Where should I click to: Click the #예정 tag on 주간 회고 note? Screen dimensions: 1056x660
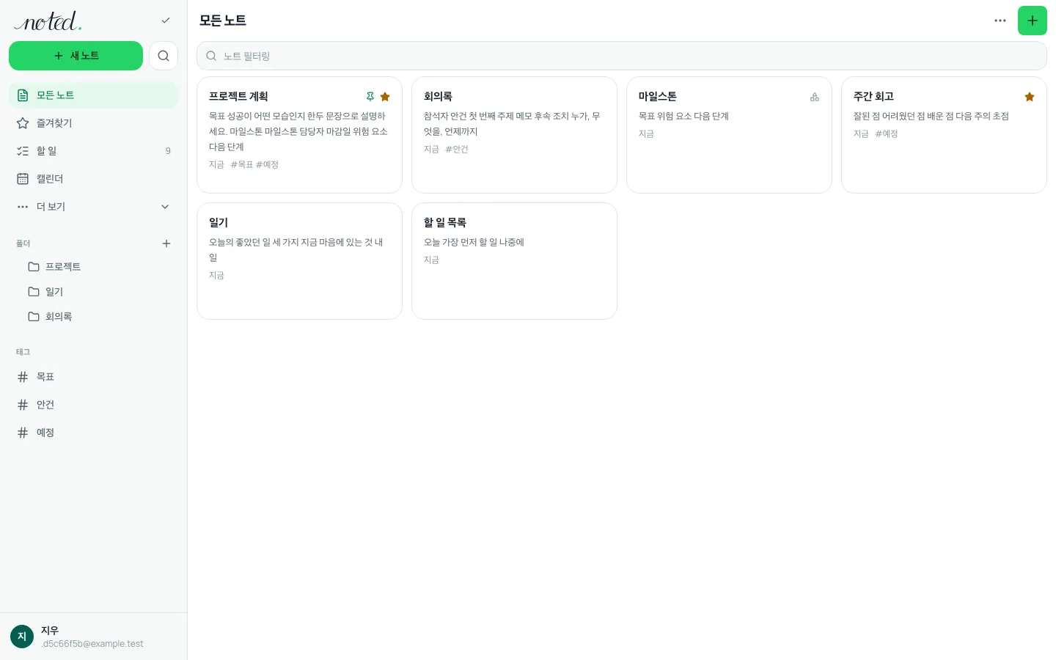coord(887,133)
